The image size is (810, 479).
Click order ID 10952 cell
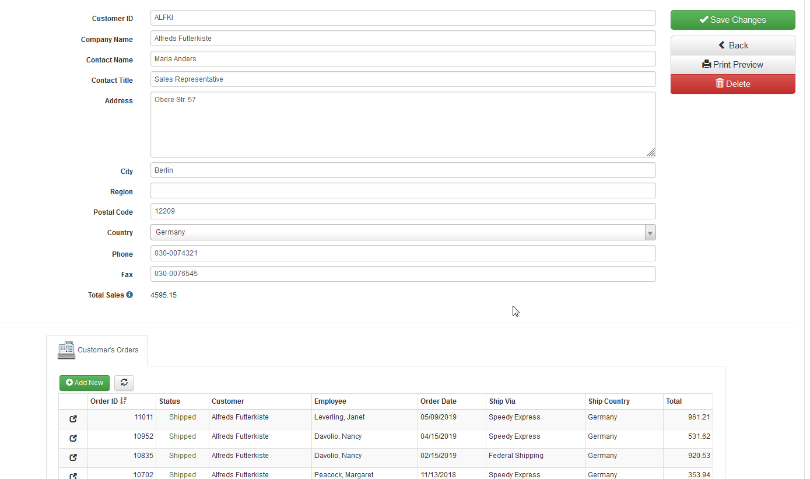[x=122, y=439]
